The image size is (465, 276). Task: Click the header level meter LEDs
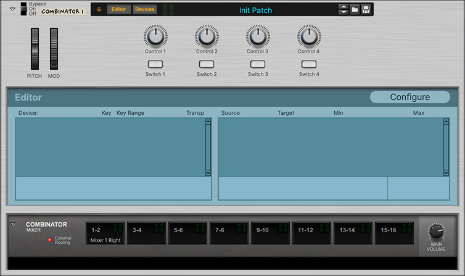pos(168,9)
